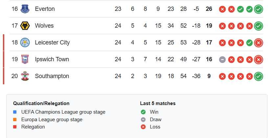Image resolution: width=273 pixels, height=138 pixels.
Task: Click Ipswich Town's draw result icon
Action: point(222,59)
